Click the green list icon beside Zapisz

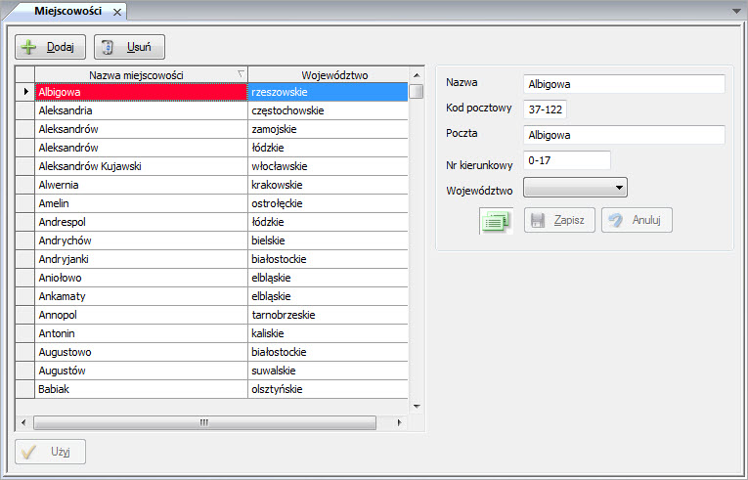pyautogui.click(x=498, y=220)
